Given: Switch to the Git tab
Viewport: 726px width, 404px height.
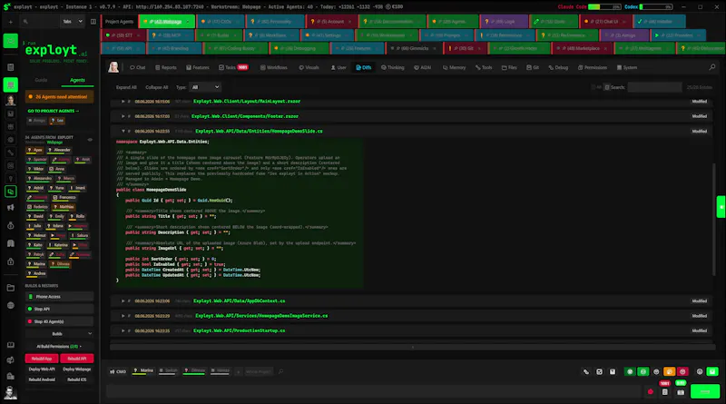Looking at the screenshot, I should pos(533,68).
